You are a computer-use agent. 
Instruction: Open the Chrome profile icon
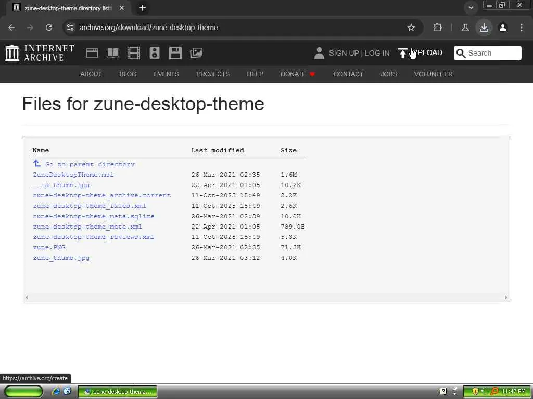pos(503,28)
